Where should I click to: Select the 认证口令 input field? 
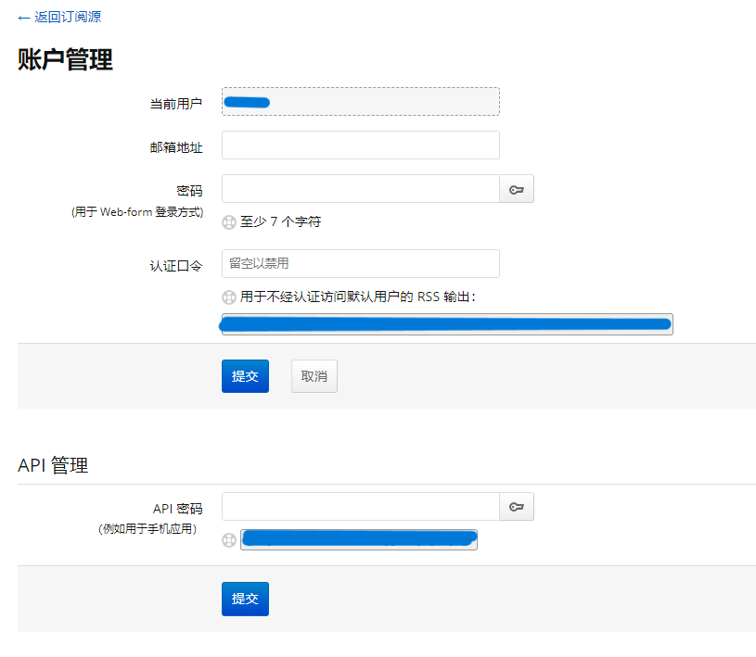coord(360,264)
